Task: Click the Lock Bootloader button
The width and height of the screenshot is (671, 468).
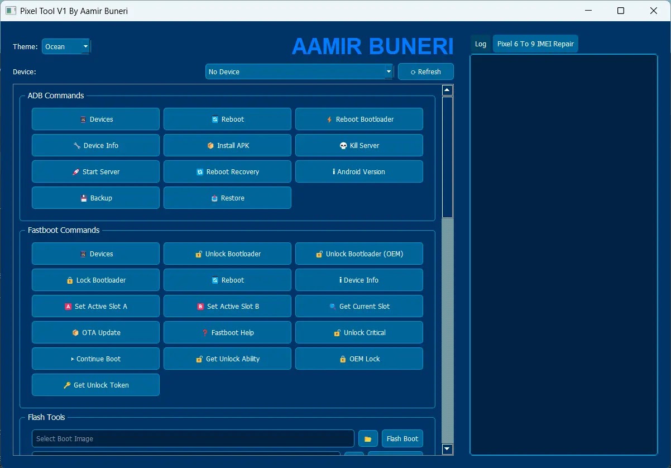Action: coord(95,280)
